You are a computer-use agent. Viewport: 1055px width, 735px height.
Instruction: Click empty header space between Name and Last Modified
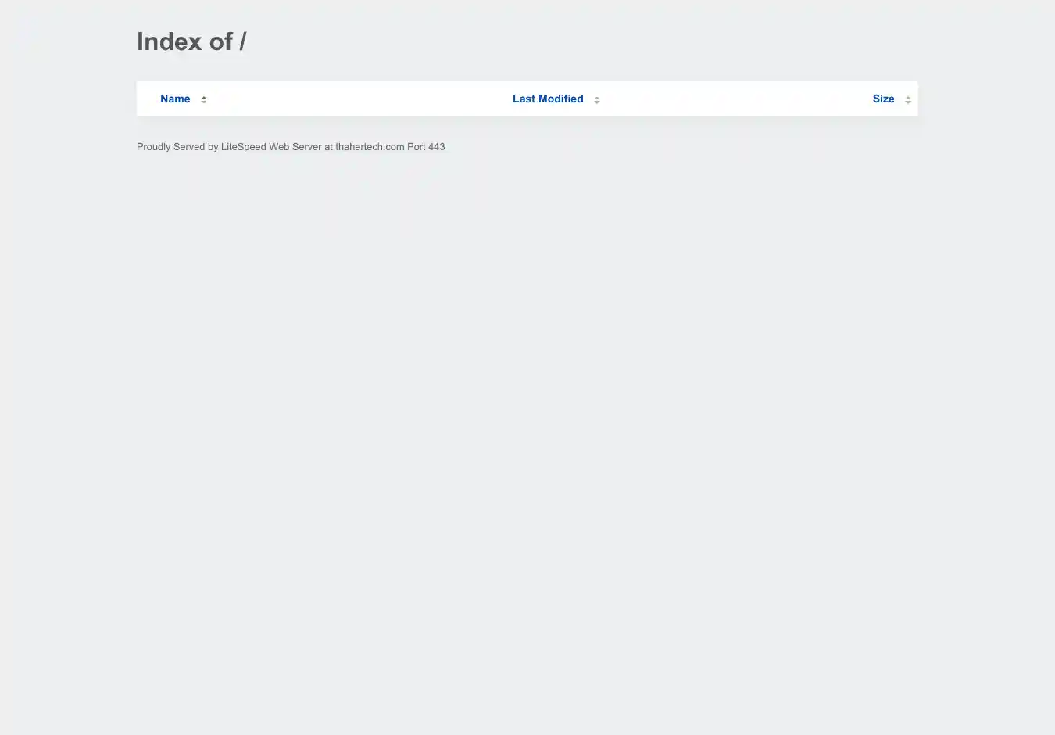tap(359, 99)
